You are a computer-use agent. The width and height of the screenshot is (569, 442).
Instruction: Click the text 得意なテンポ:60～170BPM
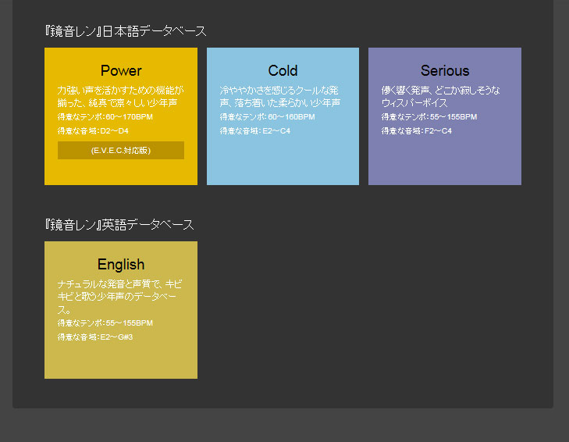pos(105,117)
